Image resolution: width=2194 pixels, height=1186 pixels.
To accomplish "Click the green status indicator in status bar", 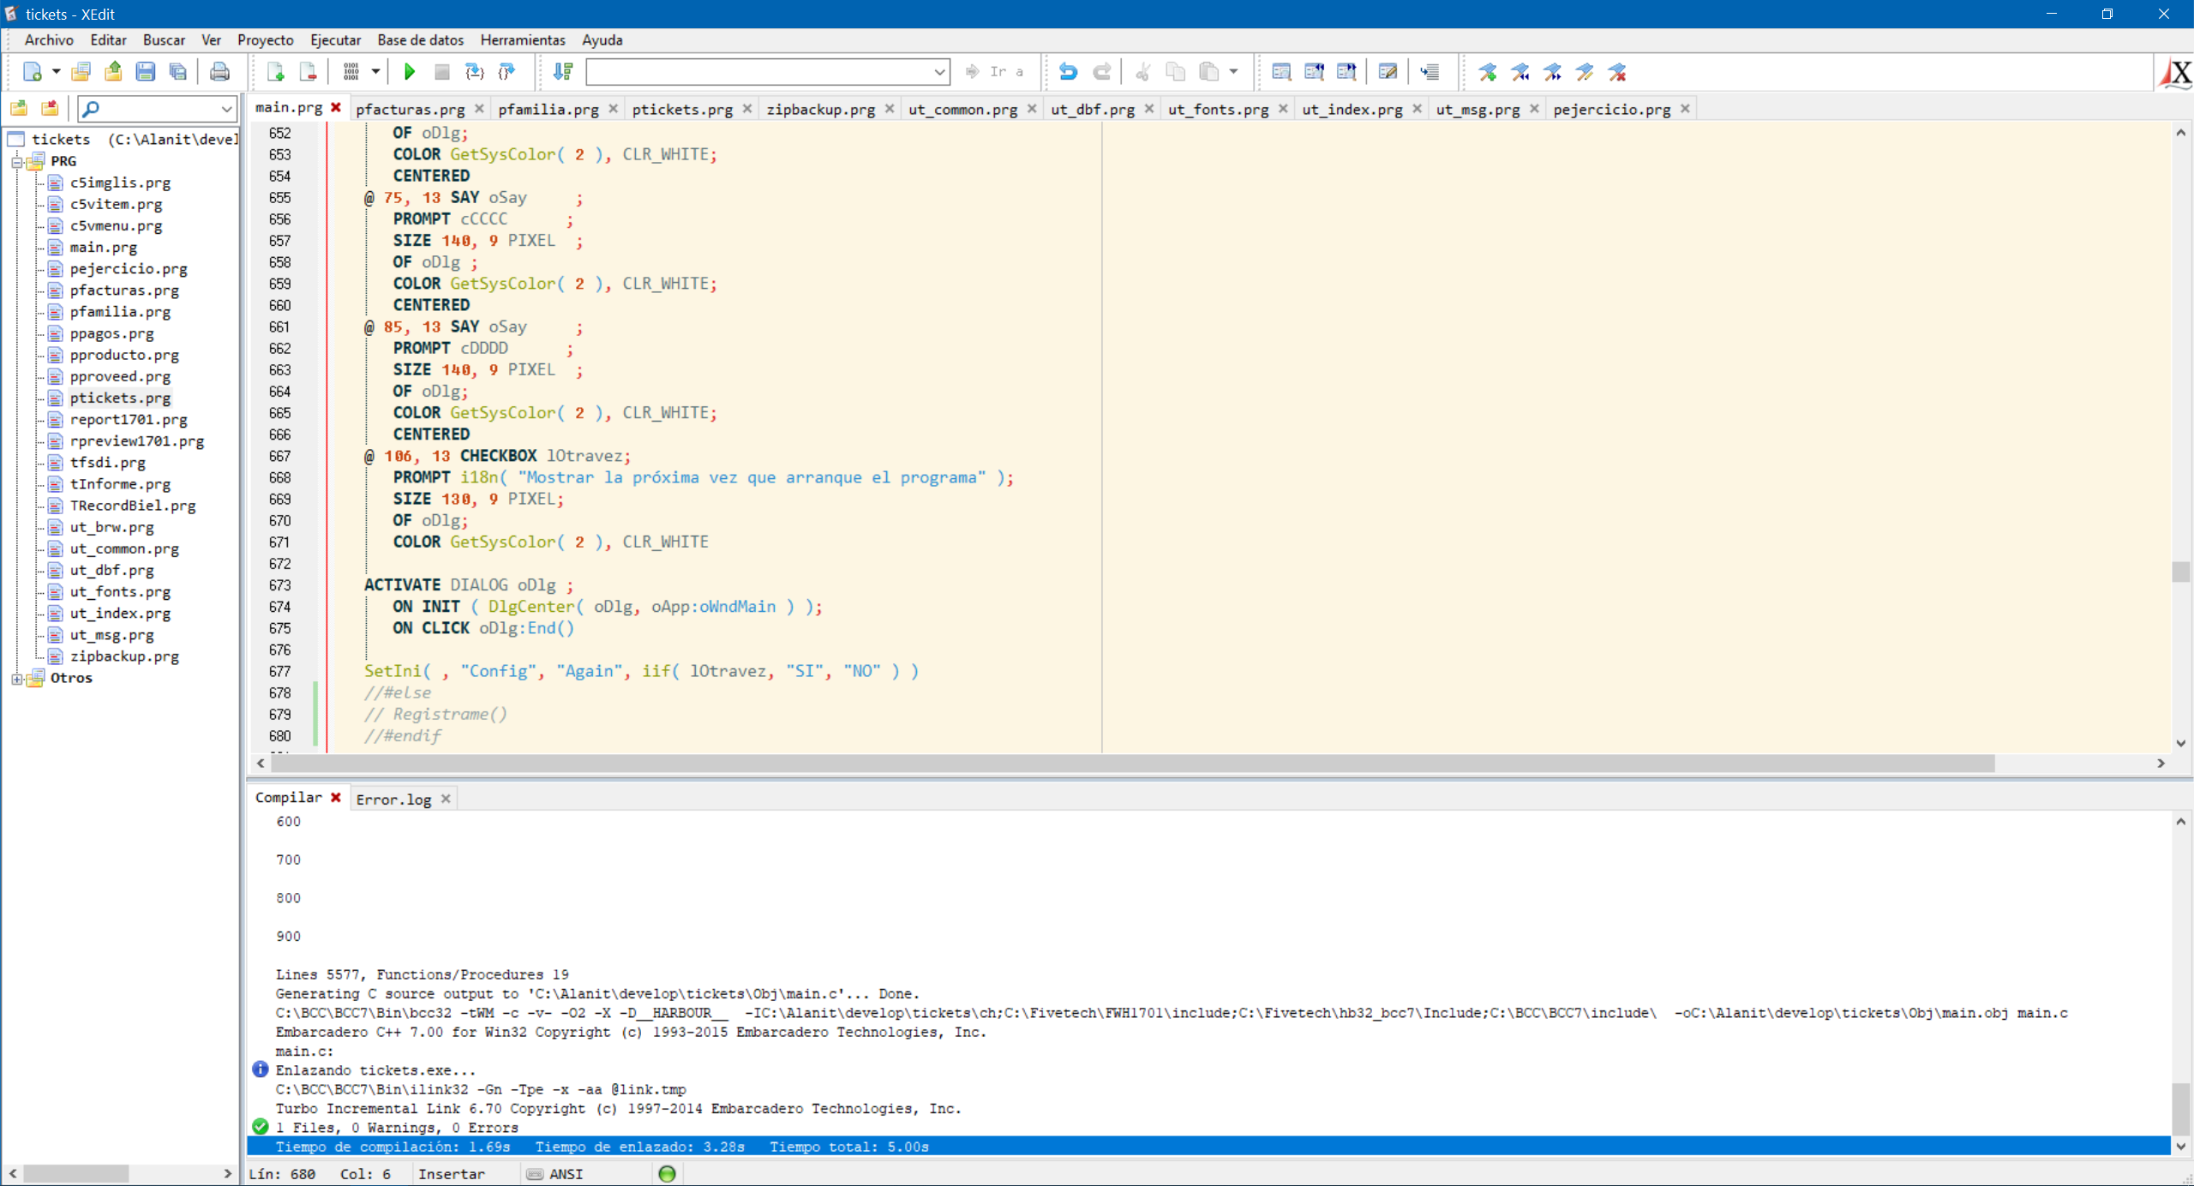I will [x=667, y=1174].
